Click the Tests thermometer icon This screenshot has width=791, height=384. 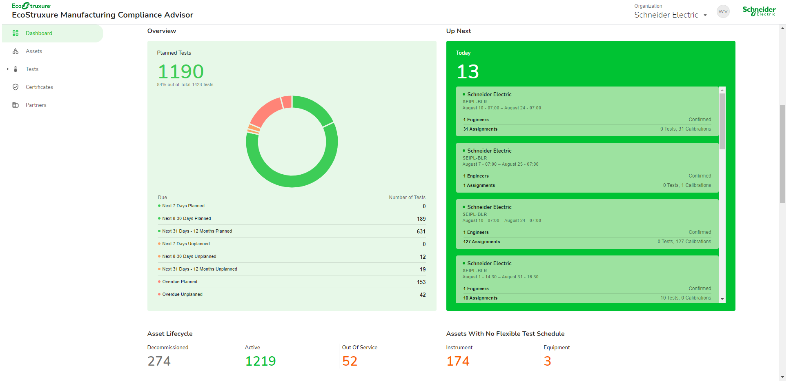pos(16,69)
